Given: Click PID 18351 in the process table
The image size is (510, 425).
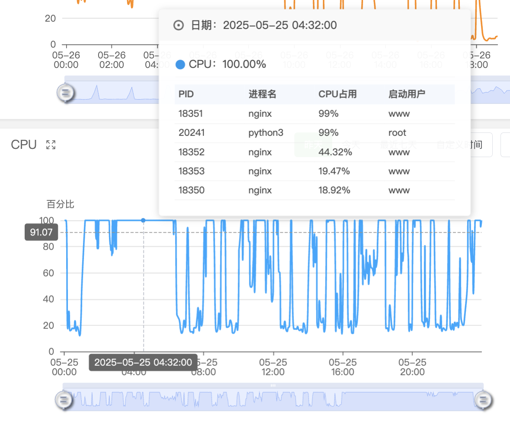Looking at the screenshot, I should pos(191,114).
